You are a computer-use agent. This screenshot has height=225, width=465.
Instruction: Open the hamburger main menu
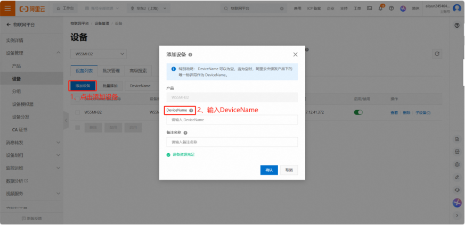pyautogui.click(x=7, y=9)
